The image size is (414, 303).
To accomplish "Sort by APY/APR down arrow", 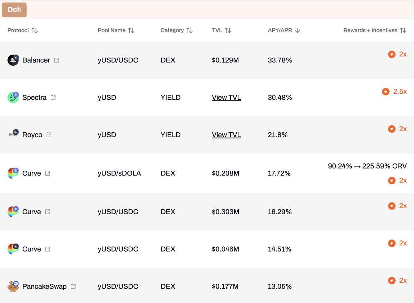I will point(298,30).
